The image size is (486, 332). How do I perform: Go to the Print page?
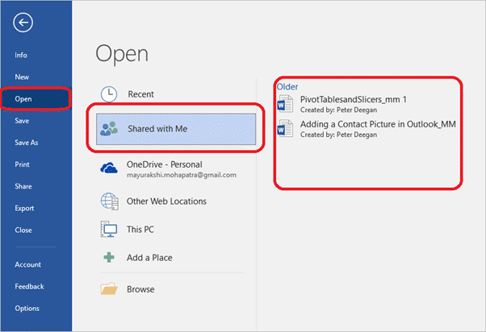tap(22, 164)
